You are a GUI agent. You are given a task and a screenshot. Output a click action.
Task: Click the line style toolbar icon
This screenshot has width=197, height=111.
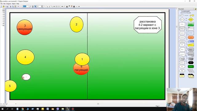[x=76, y=6]
